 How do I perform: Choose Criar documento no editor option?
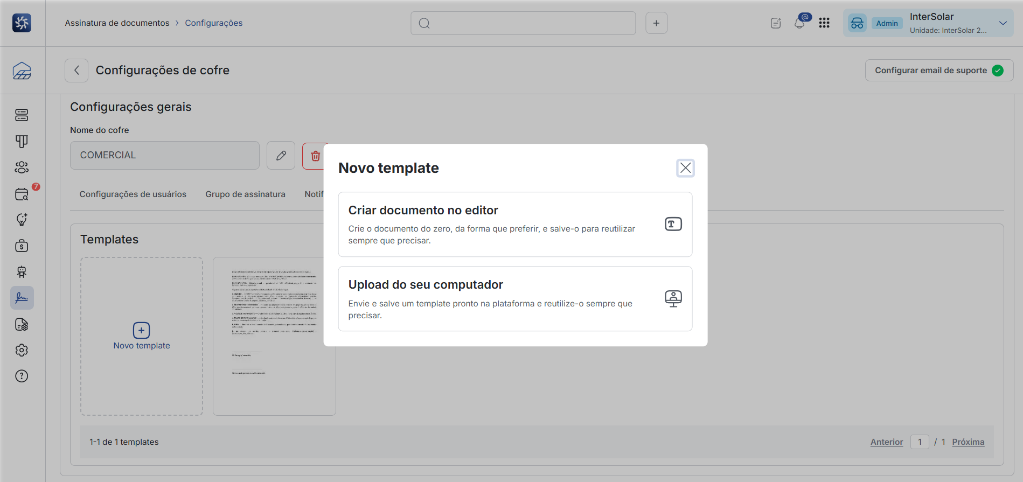(515, 225)
